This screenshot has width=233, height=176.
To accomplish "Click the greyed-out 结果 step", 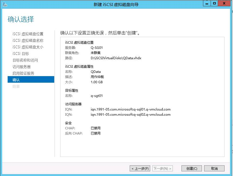I will click(x=16, y=86).
